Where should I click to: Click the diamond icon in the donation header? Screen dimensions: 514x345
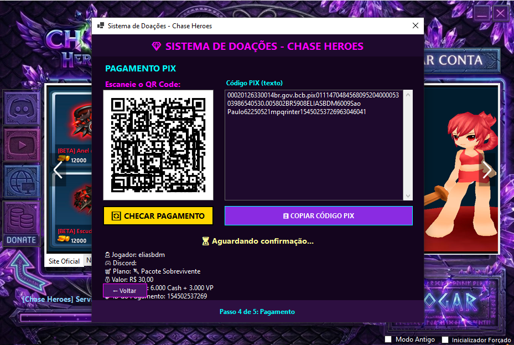click(x=157, y=47)
